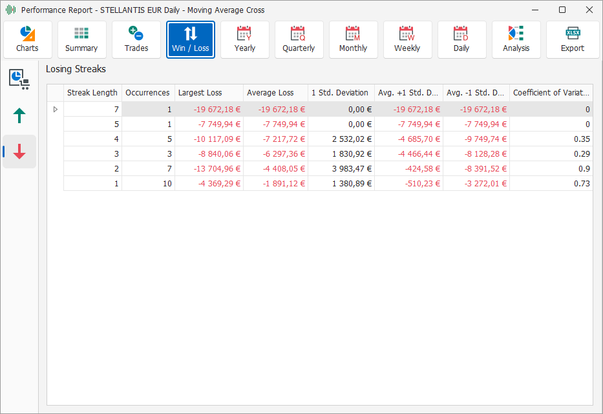Sort by Streak Length column

click(x=92, y=93)
